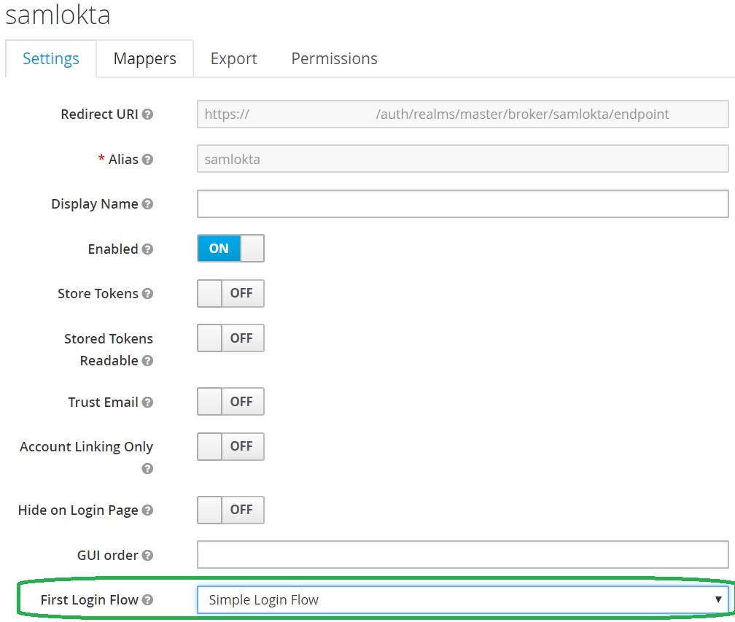Viewport: 735px width, 622px height.
Task: Go to the Permissions tab
Action: (x=334, y=59)
